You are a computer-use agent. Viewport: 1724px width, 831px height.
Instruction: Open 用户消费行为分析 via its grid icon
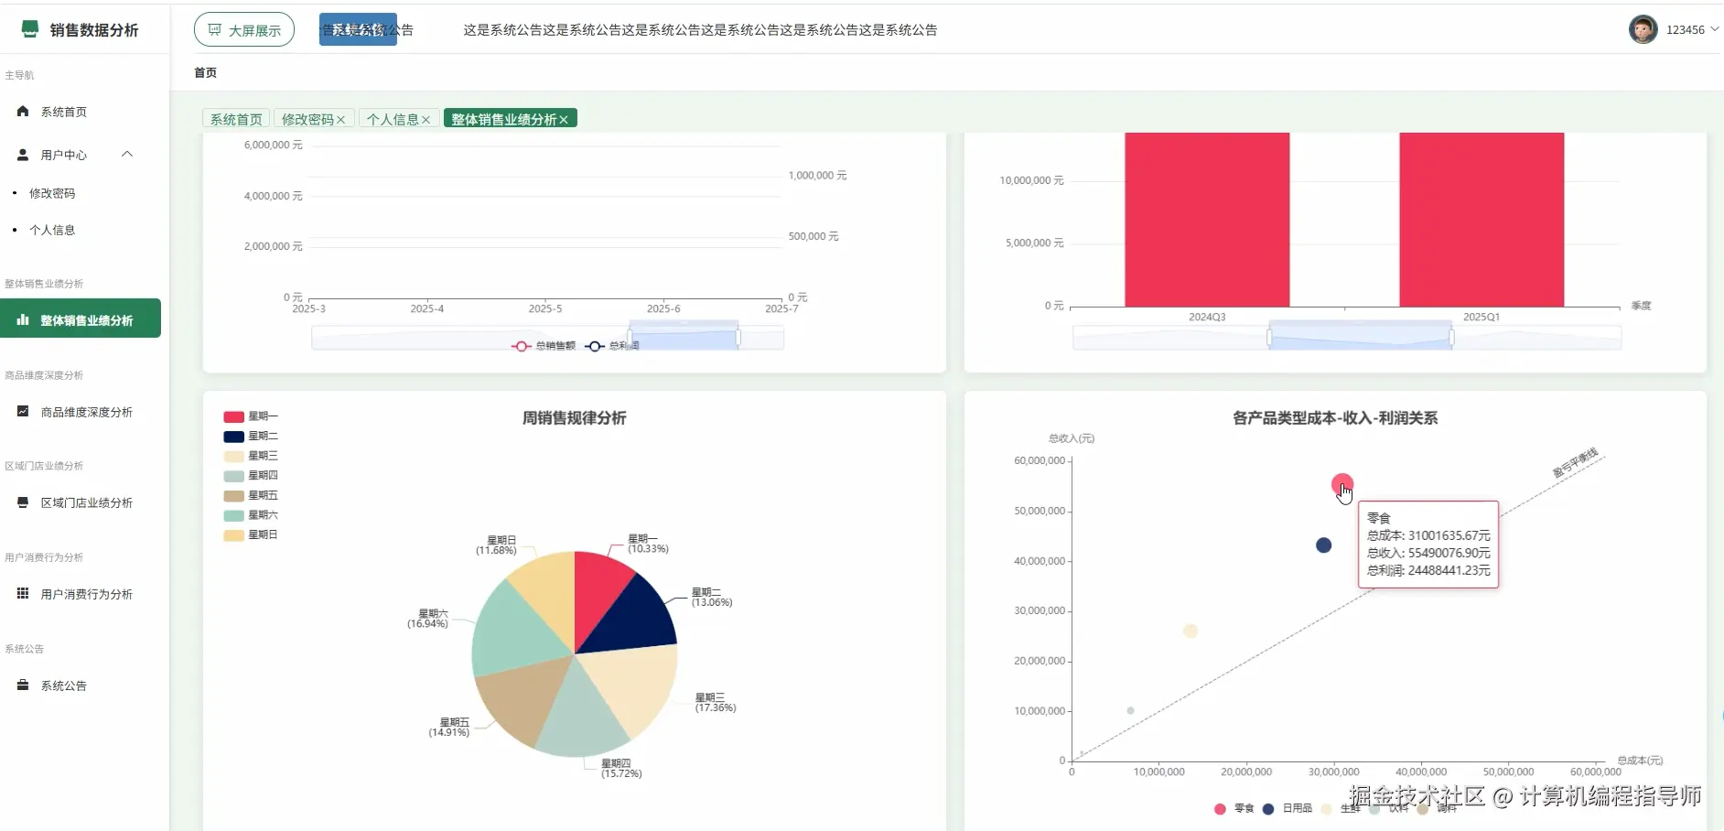click(x=22, y=593)
